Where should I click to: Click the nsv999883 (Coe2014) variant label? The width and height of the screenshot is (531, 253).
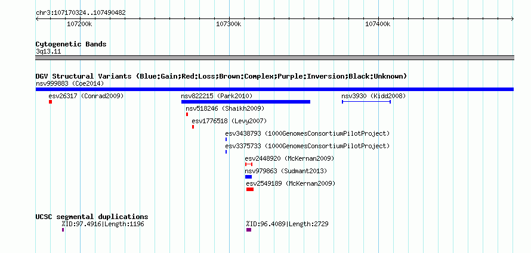tap(70, 83)
